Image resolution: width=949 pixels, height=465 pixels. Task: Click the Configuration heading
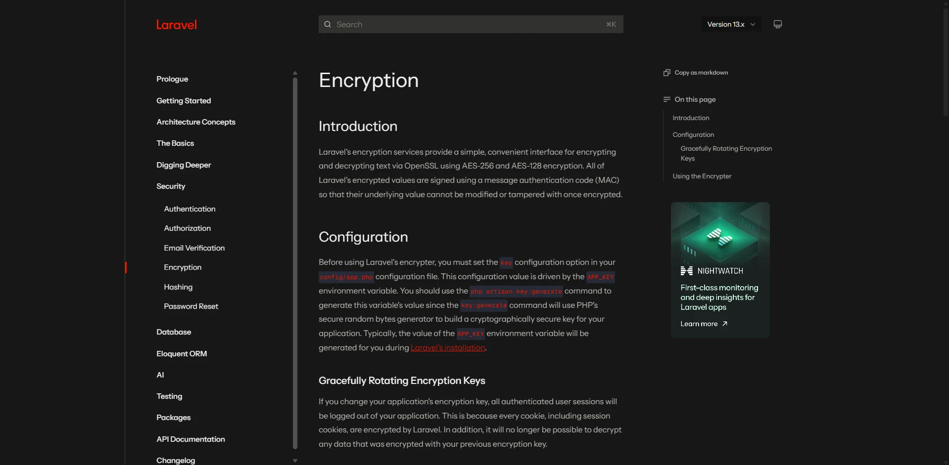363,237
